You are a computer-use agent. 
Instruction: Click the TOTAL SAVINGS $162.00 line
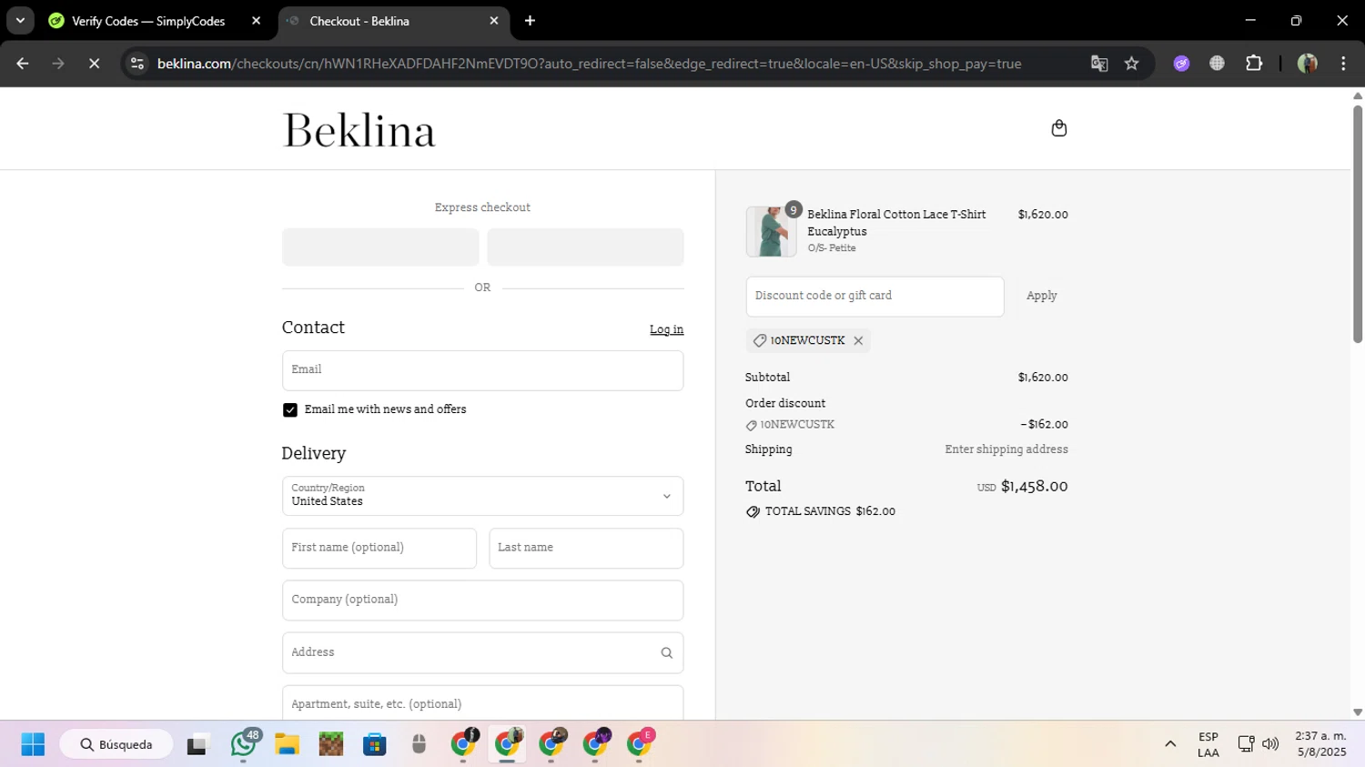tap(821, 511)
